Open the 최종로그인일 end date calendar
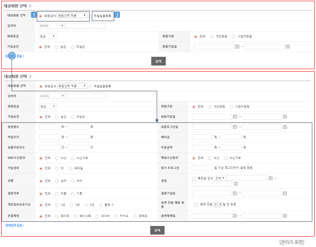 click(285, 127)
